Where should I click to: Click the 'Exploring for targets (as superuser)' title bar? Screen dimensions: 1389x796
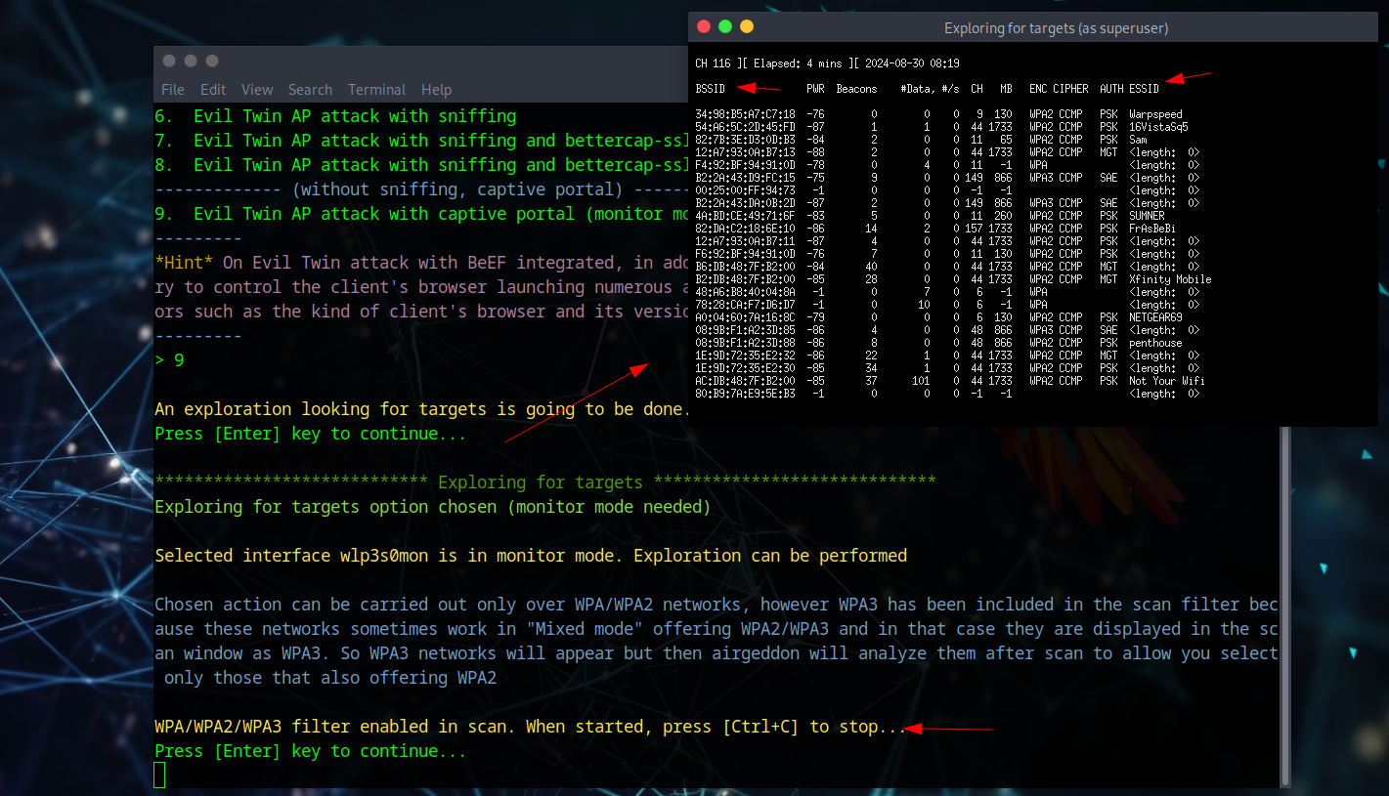(x=1056, y=28)
